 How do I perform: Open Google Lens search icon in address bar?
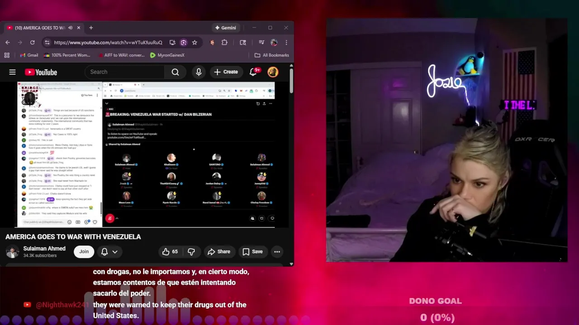(184, 42)
